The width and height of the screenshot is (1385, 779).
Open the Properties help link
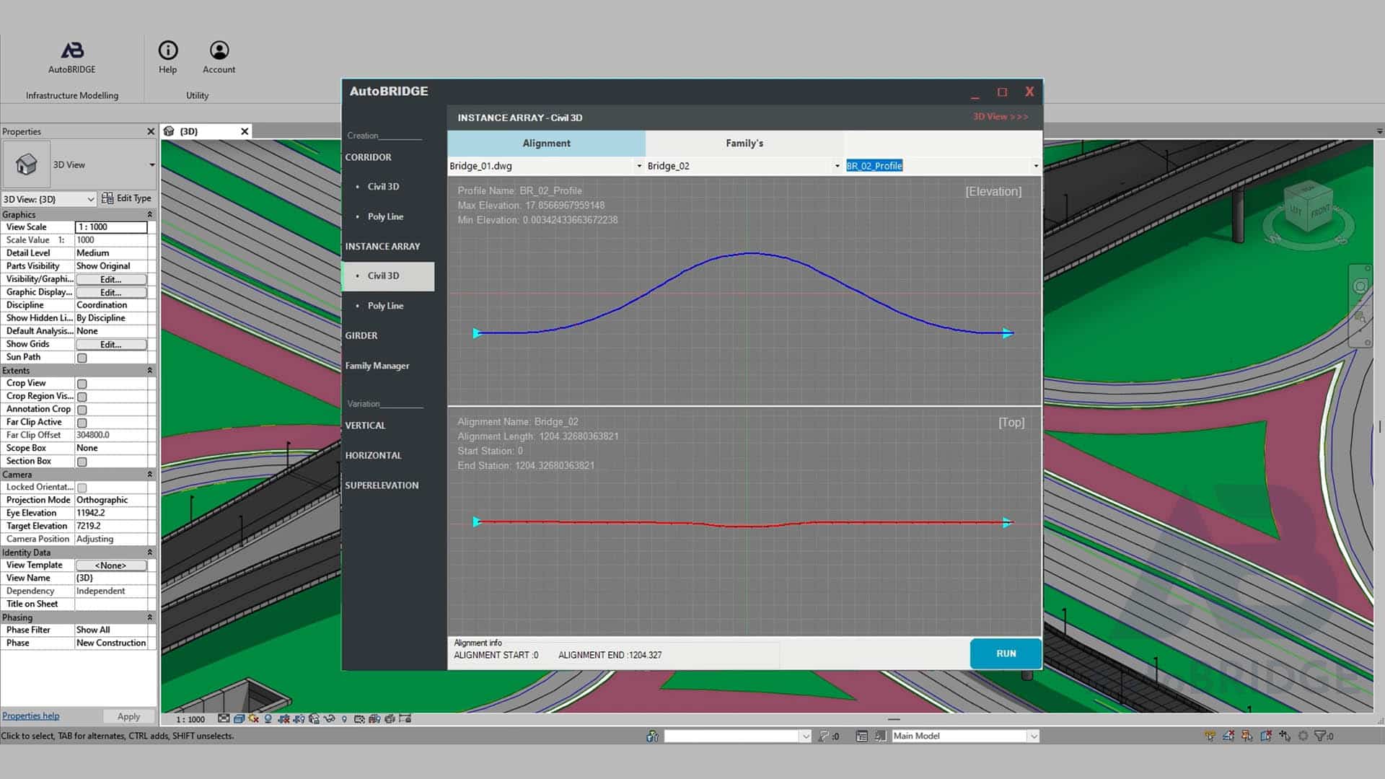30,716
